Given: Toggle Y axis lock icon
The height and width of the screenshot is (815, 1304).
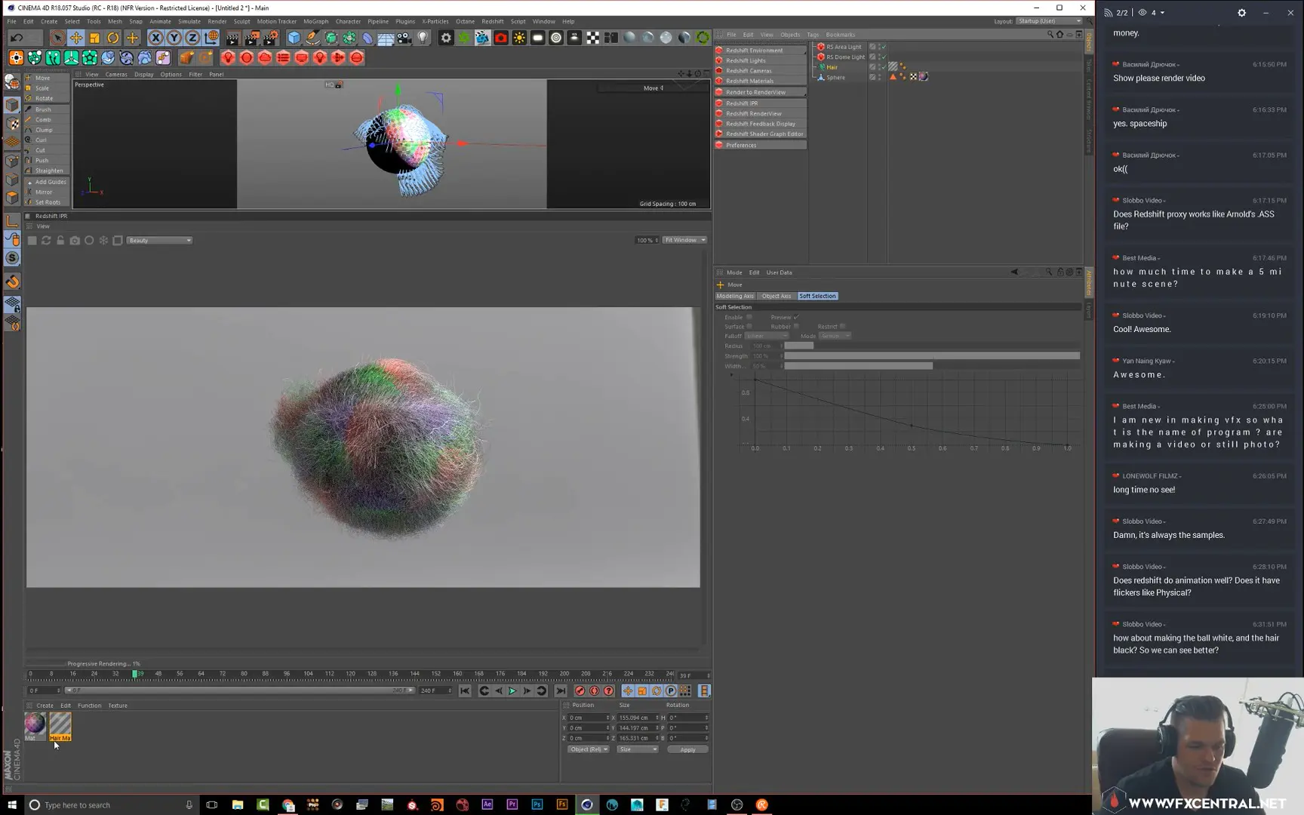Looking at the screenshot, I should point(174,38).
